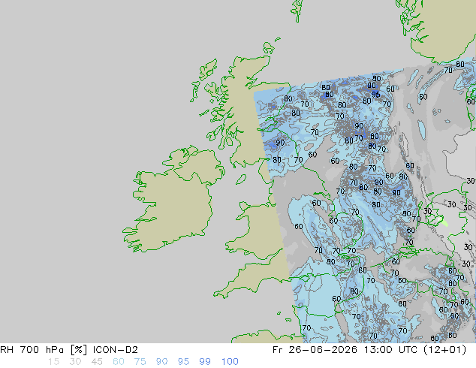Select legend value 45 in the bottom scale
This screenshot has height=368, width=476.
click(x=97, y=362)
